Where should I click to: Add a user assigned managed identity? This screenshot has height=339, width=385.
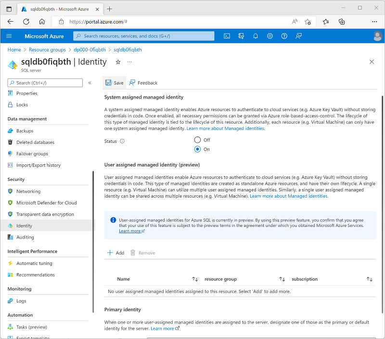pos(115,252)
